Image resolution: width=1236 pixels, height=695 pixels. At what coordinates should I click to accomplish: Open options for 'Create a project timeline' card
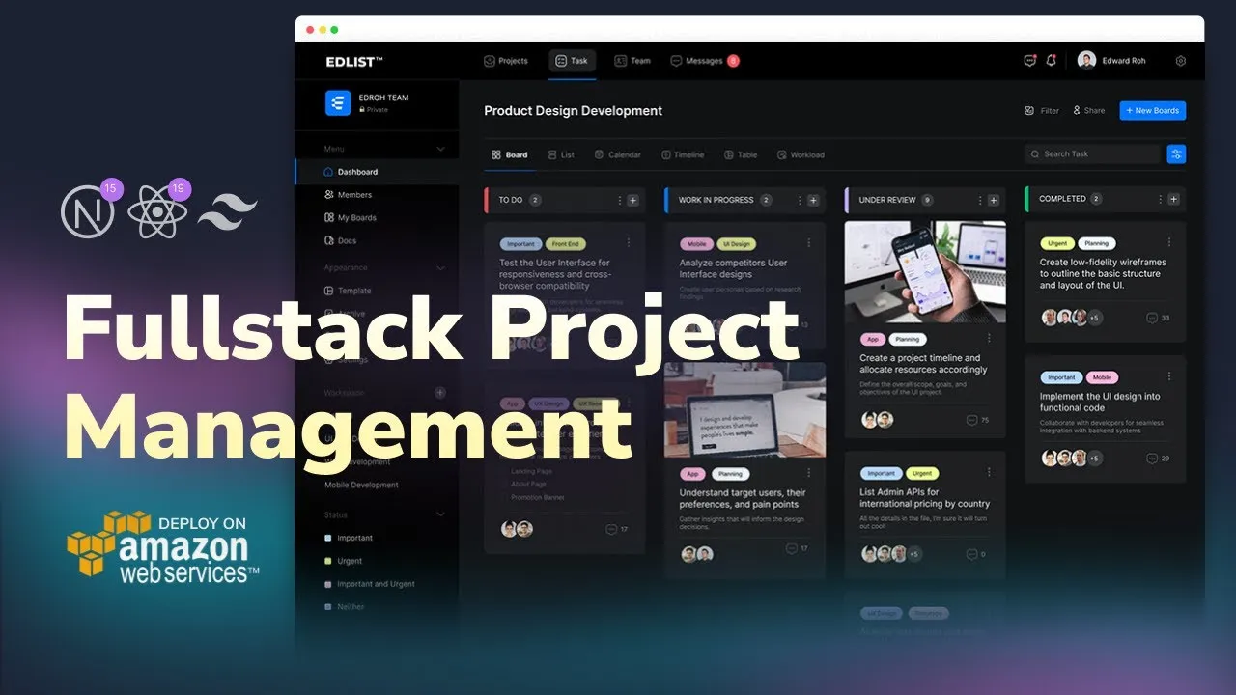pos(989,339)
